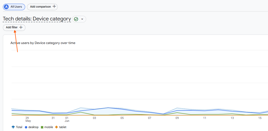The image size is (268, 131).
Task: Toggle the Total series in the legend
Action: pos(17,127)
